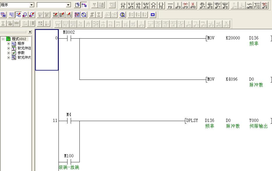Close the project tree side panel

coord(30,32)
